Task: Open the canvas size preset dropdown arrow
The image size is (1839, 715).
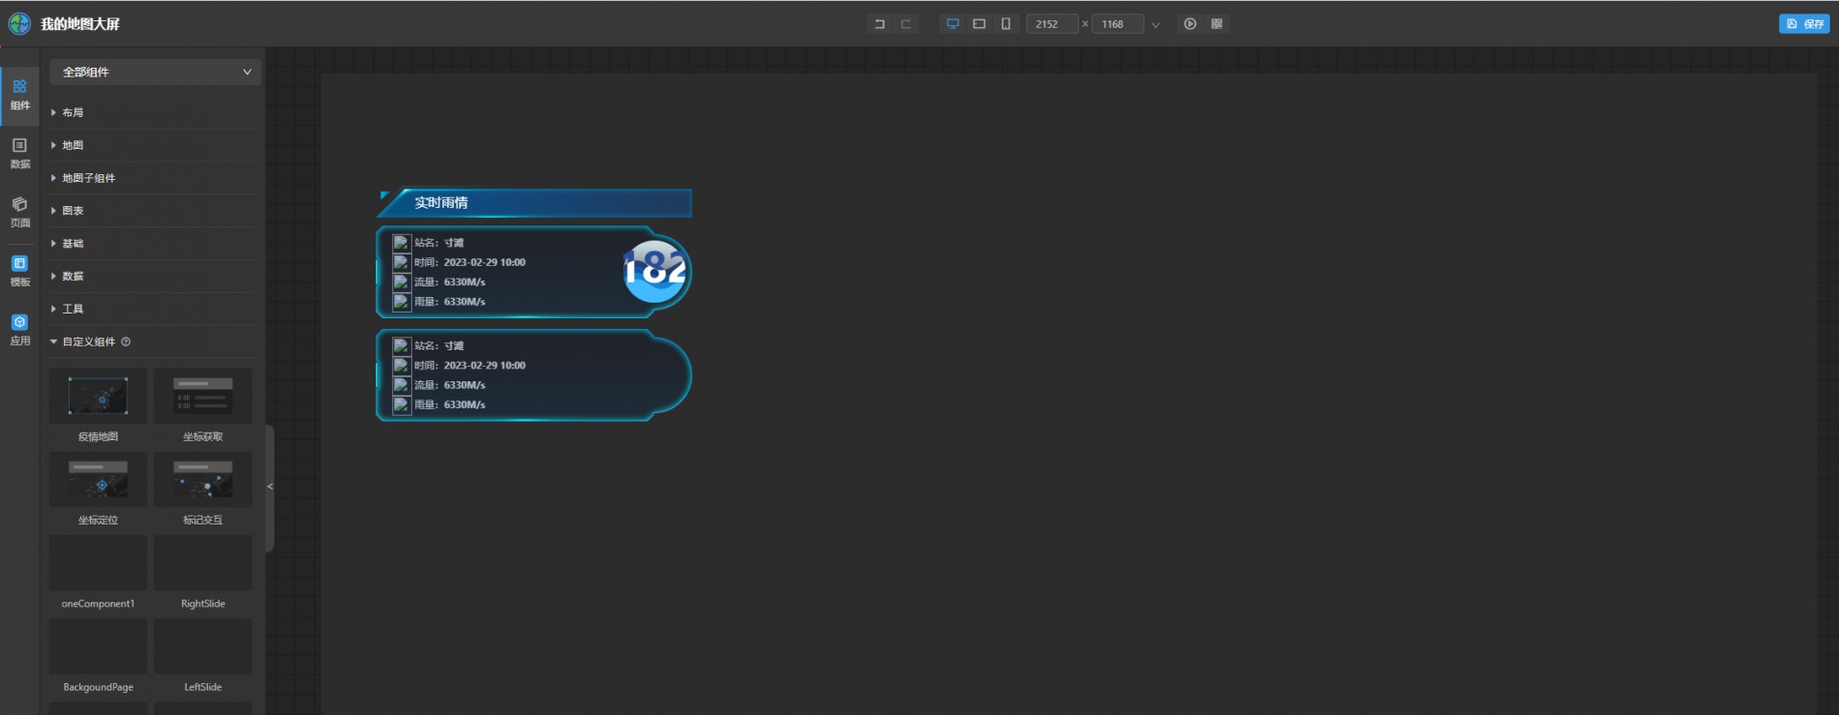Action: tap(1155, 25)
